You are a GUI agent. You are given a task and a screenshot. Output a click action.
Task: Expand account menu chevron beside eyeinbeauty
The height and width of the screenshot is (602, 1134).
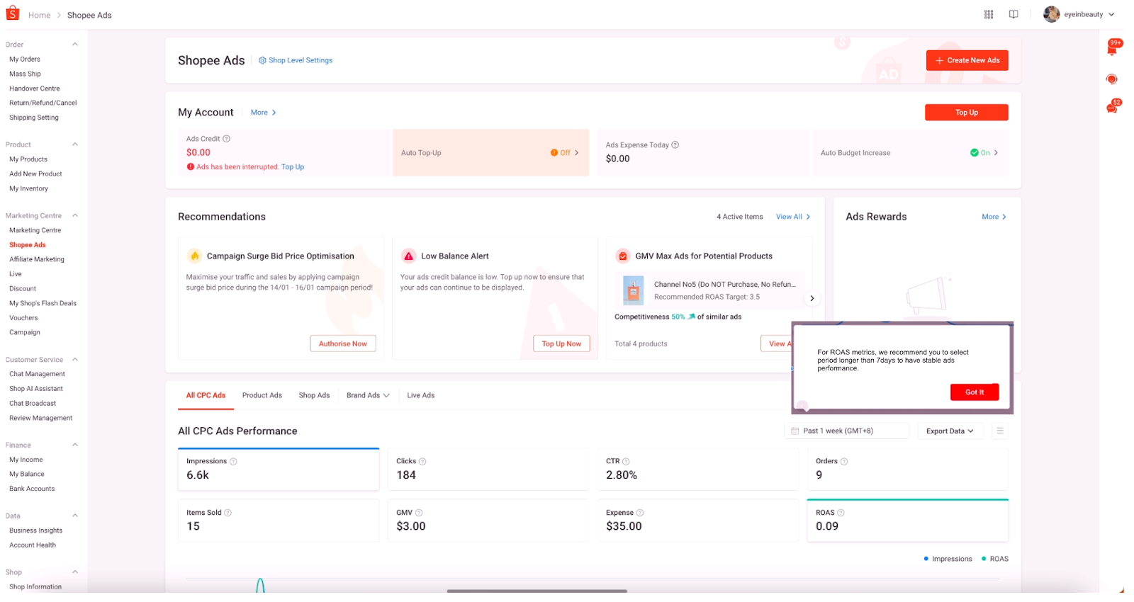tap(1111, 14)
